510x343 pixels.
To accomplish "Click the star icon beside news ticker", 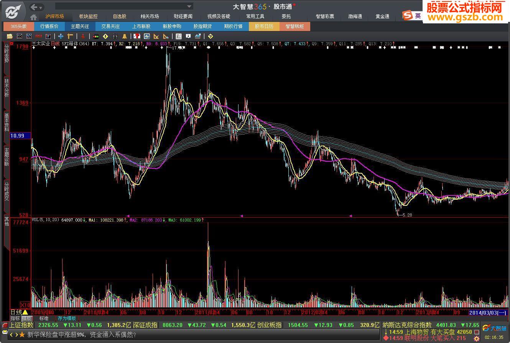I will [22, 335].
